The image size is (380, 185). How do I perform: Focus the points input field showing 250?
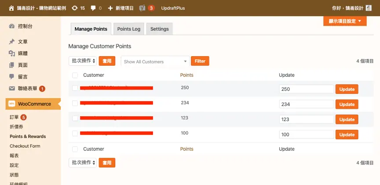[307, 89]
